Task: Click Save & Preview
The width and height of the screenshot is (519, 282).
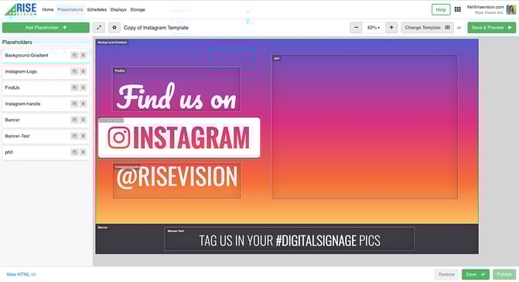Action: [491, 28]
